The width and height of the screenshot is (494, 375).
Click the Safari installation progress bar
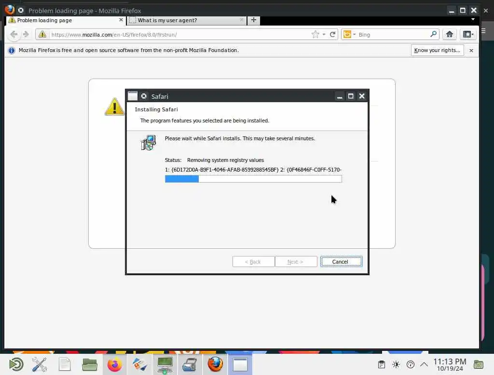pyautogui.click(x=253, y=179)
